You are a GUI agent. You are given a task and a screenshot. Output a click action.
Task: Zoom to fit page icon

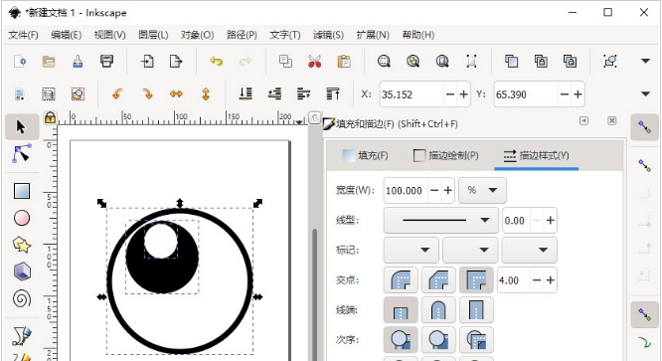coord(442,62)
